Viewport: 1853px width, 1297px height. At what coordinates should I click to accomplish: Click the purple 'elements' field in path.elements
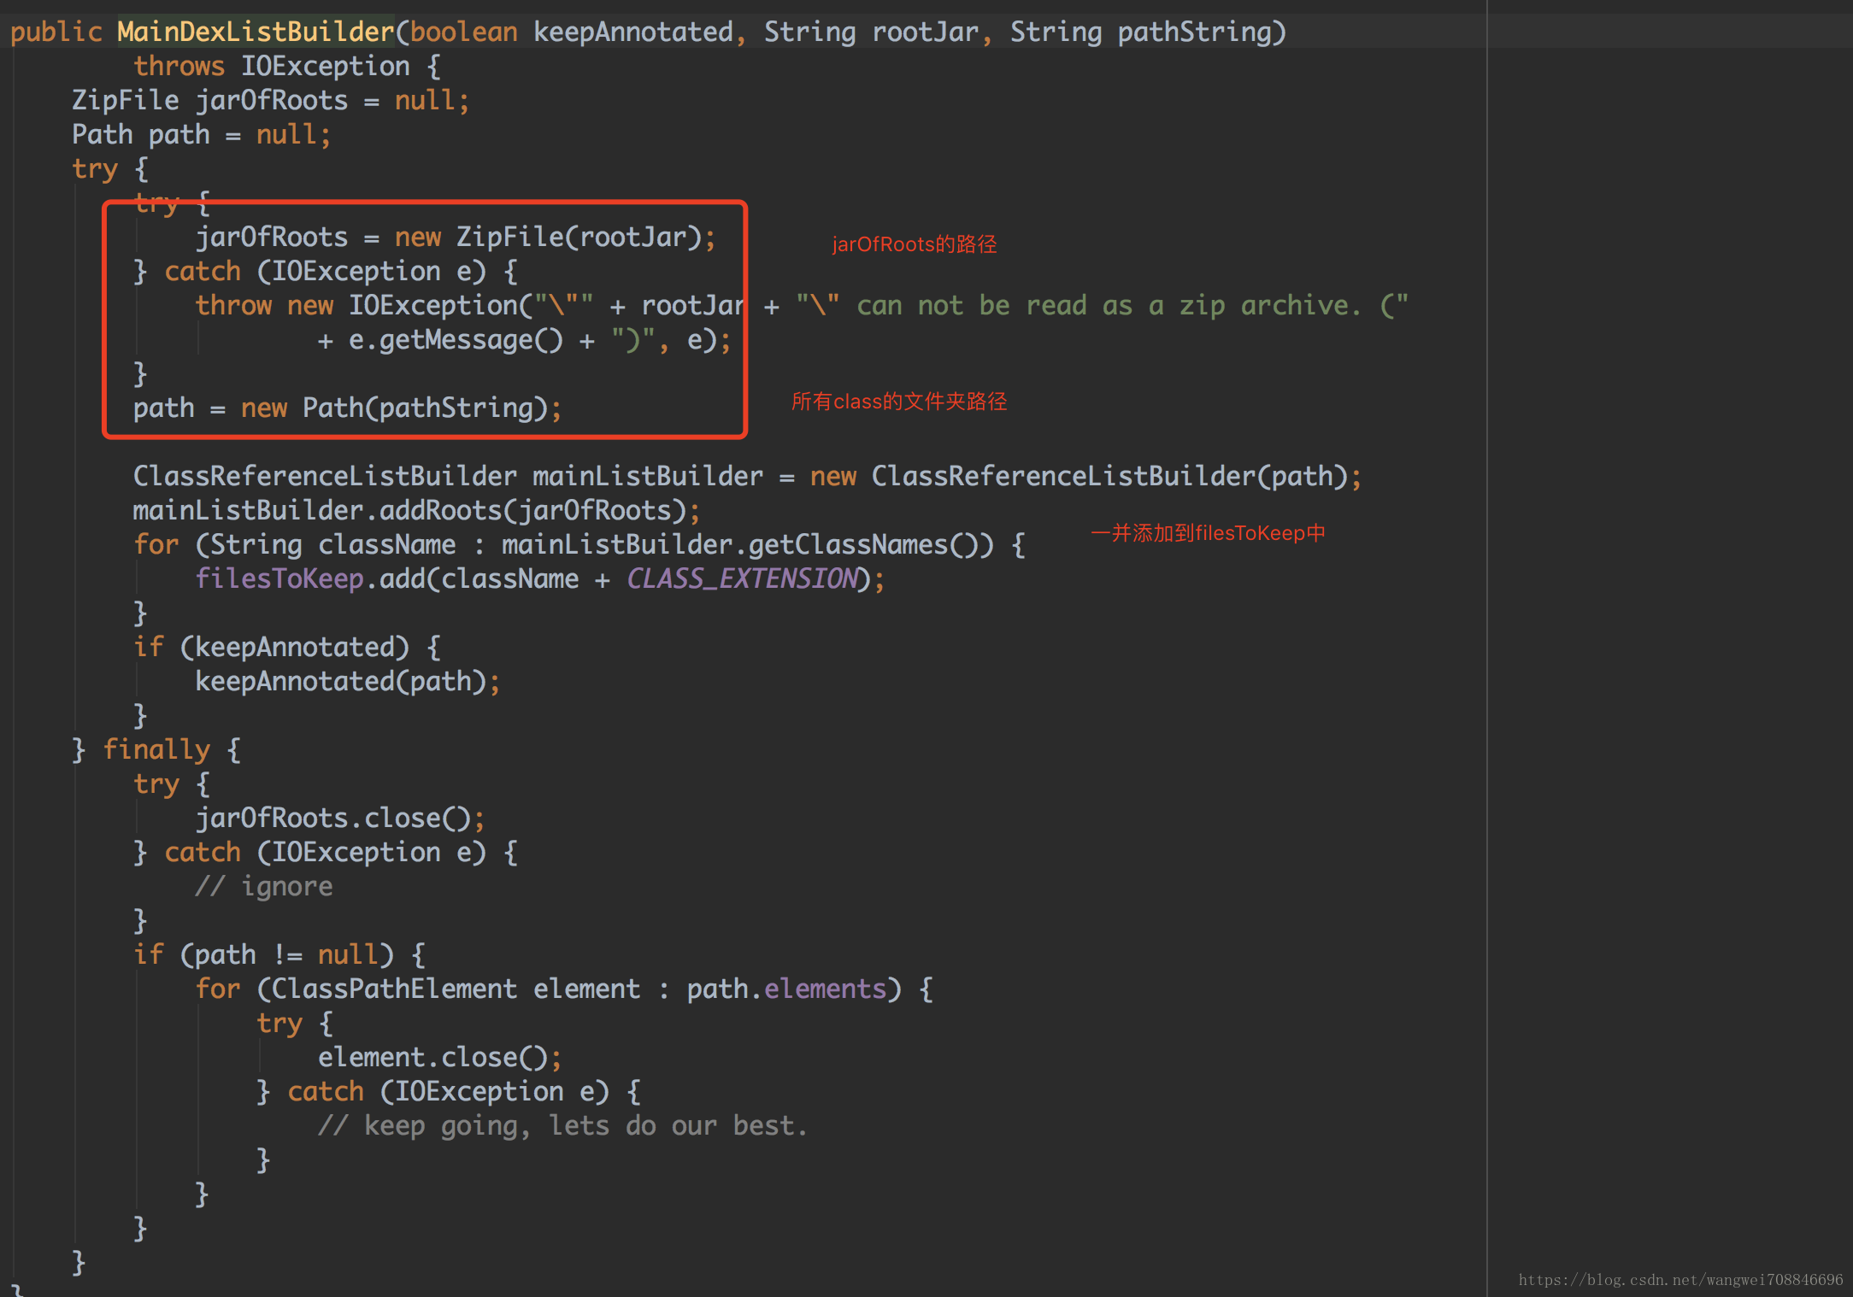pos(824,989)
